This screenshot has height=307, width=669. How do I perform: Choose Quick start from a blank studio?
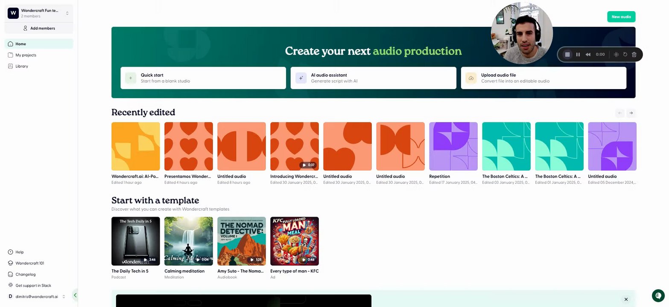203,78
